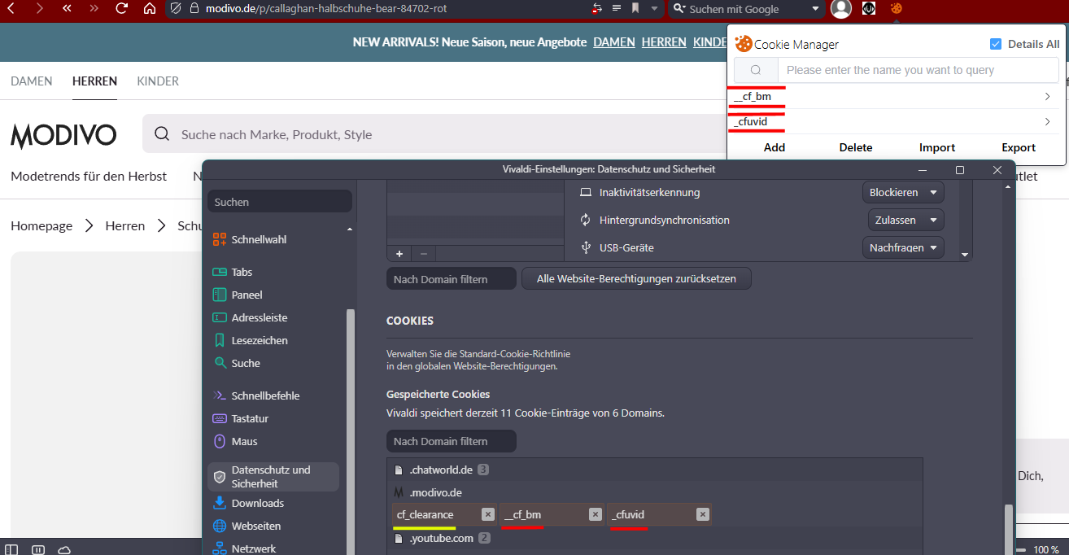The image size is (1069, 555).
Task: Open the DAMEN link in the banner
Action: point(614,42)
